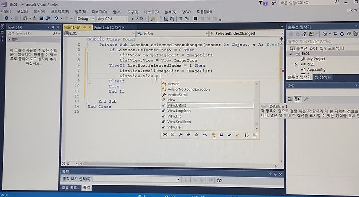Click the IntelliSense properties wrench filter icon
The width and height of the screenshot is (359, 197).
pyautogui.click(x=180, y=135)
